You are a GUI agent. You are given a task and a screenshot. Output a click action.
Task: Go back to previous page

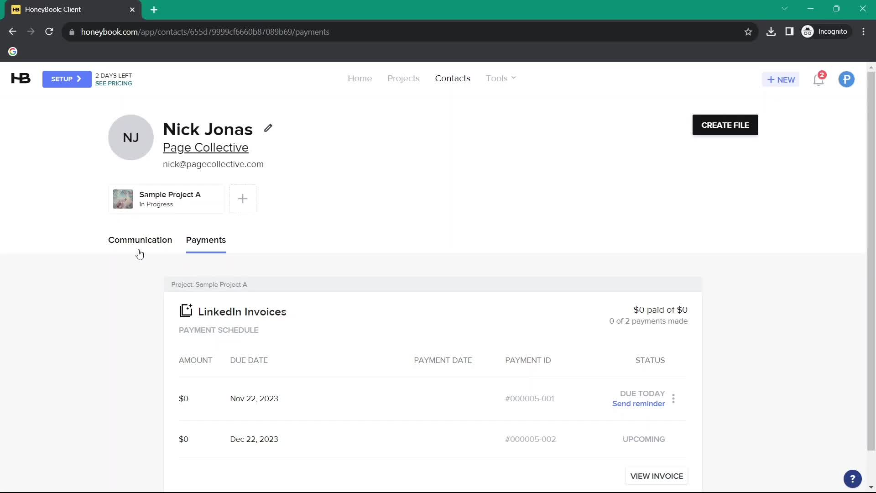pos(13,31)
